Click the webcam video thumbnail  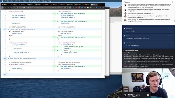(x=148, y=83)
